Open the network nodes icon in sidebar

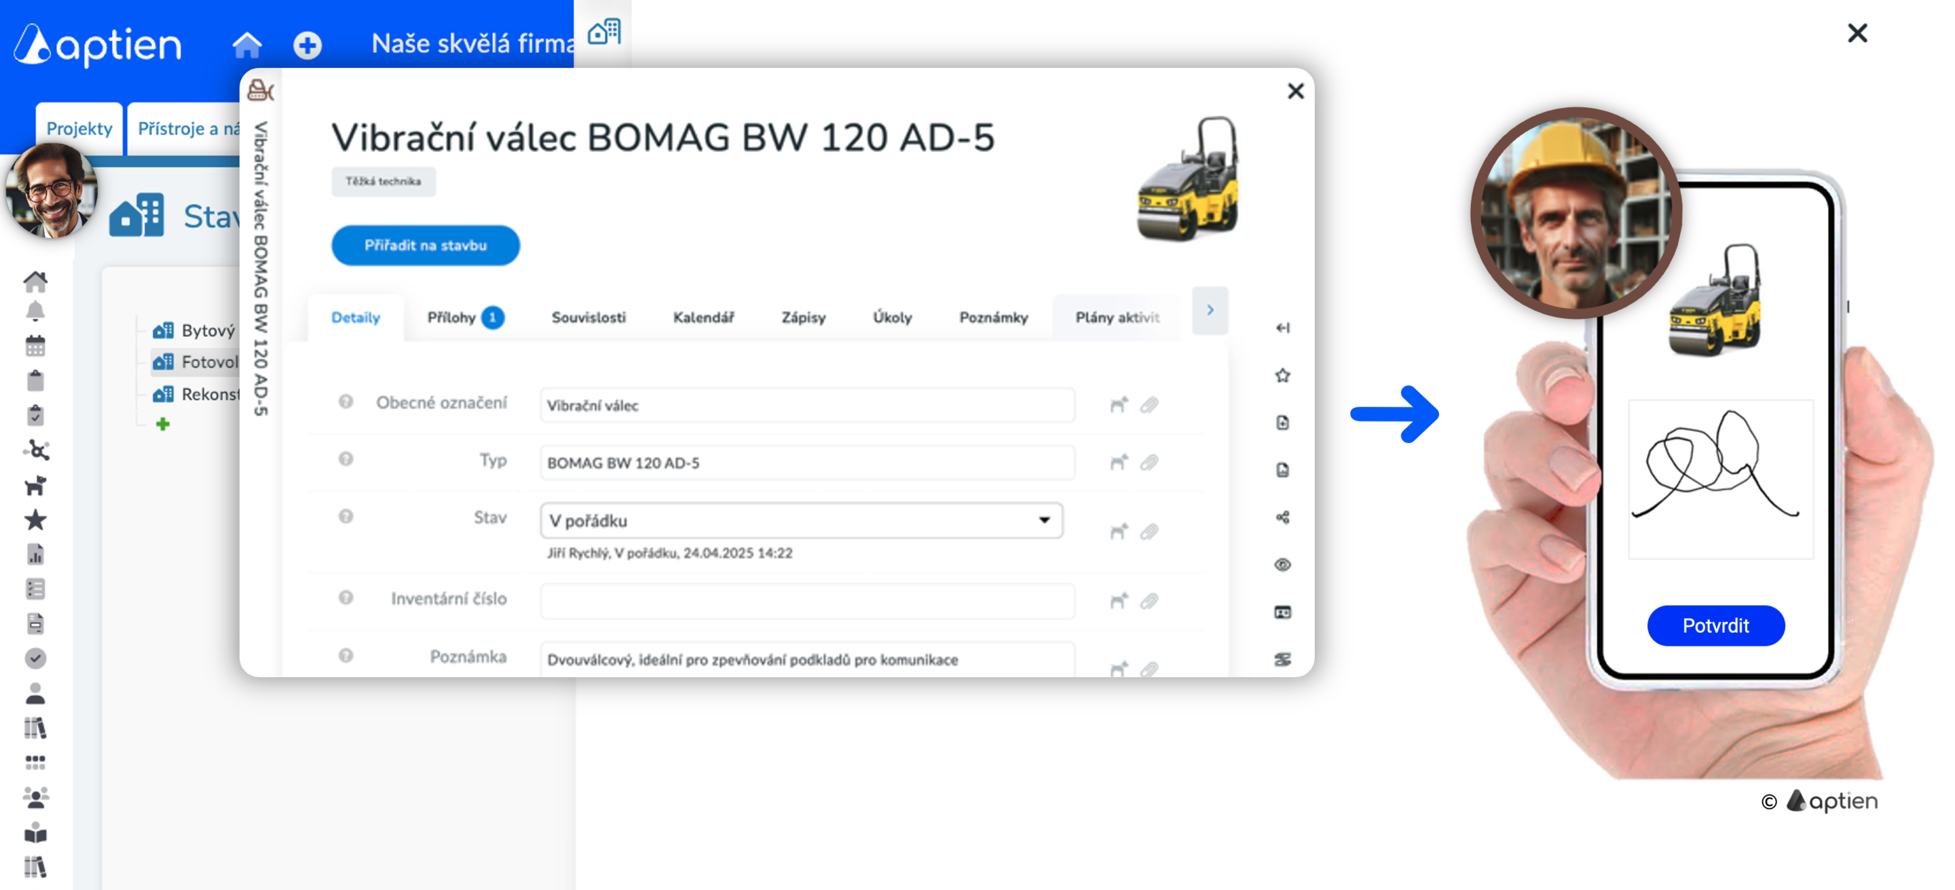36,450
